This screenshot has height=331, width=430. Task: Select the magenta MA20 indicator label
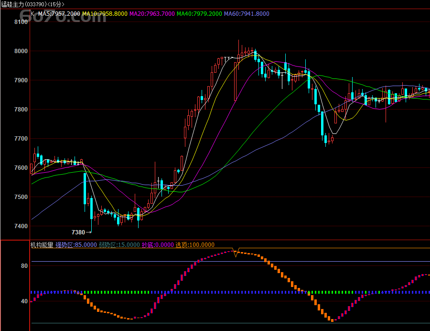(151, 14)
